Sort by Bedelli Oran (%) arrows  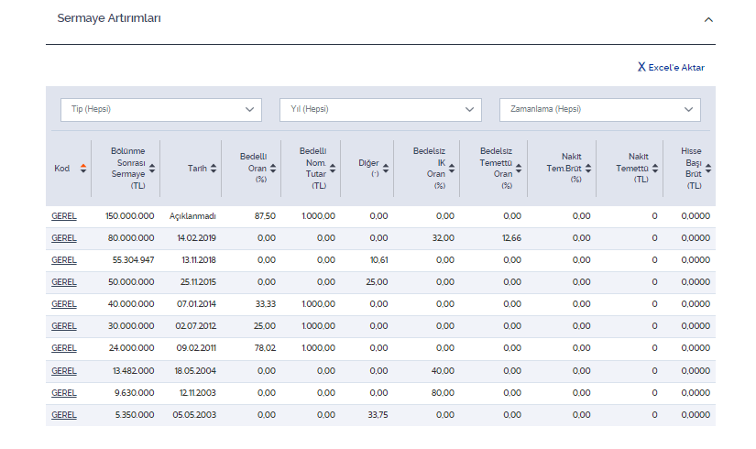click(273, 169)
